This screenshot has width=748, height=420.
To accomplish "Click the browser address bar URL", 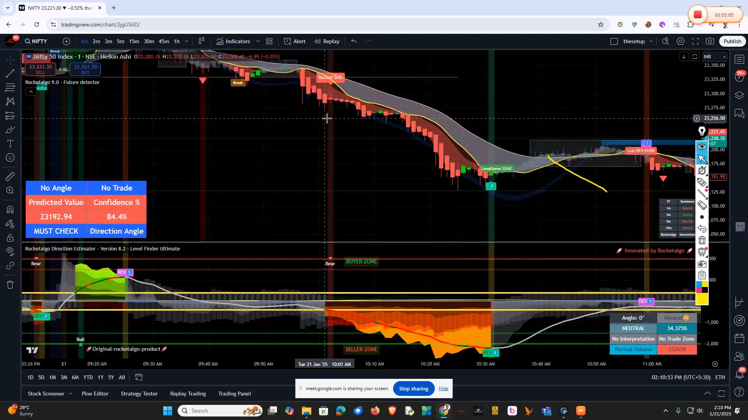I will point(100,24).
